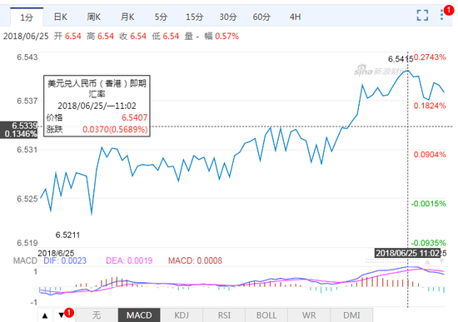Viewport: 458px width, 322px height.
Task: Switch to the 5分 chart tab
Action: [161, 17]
